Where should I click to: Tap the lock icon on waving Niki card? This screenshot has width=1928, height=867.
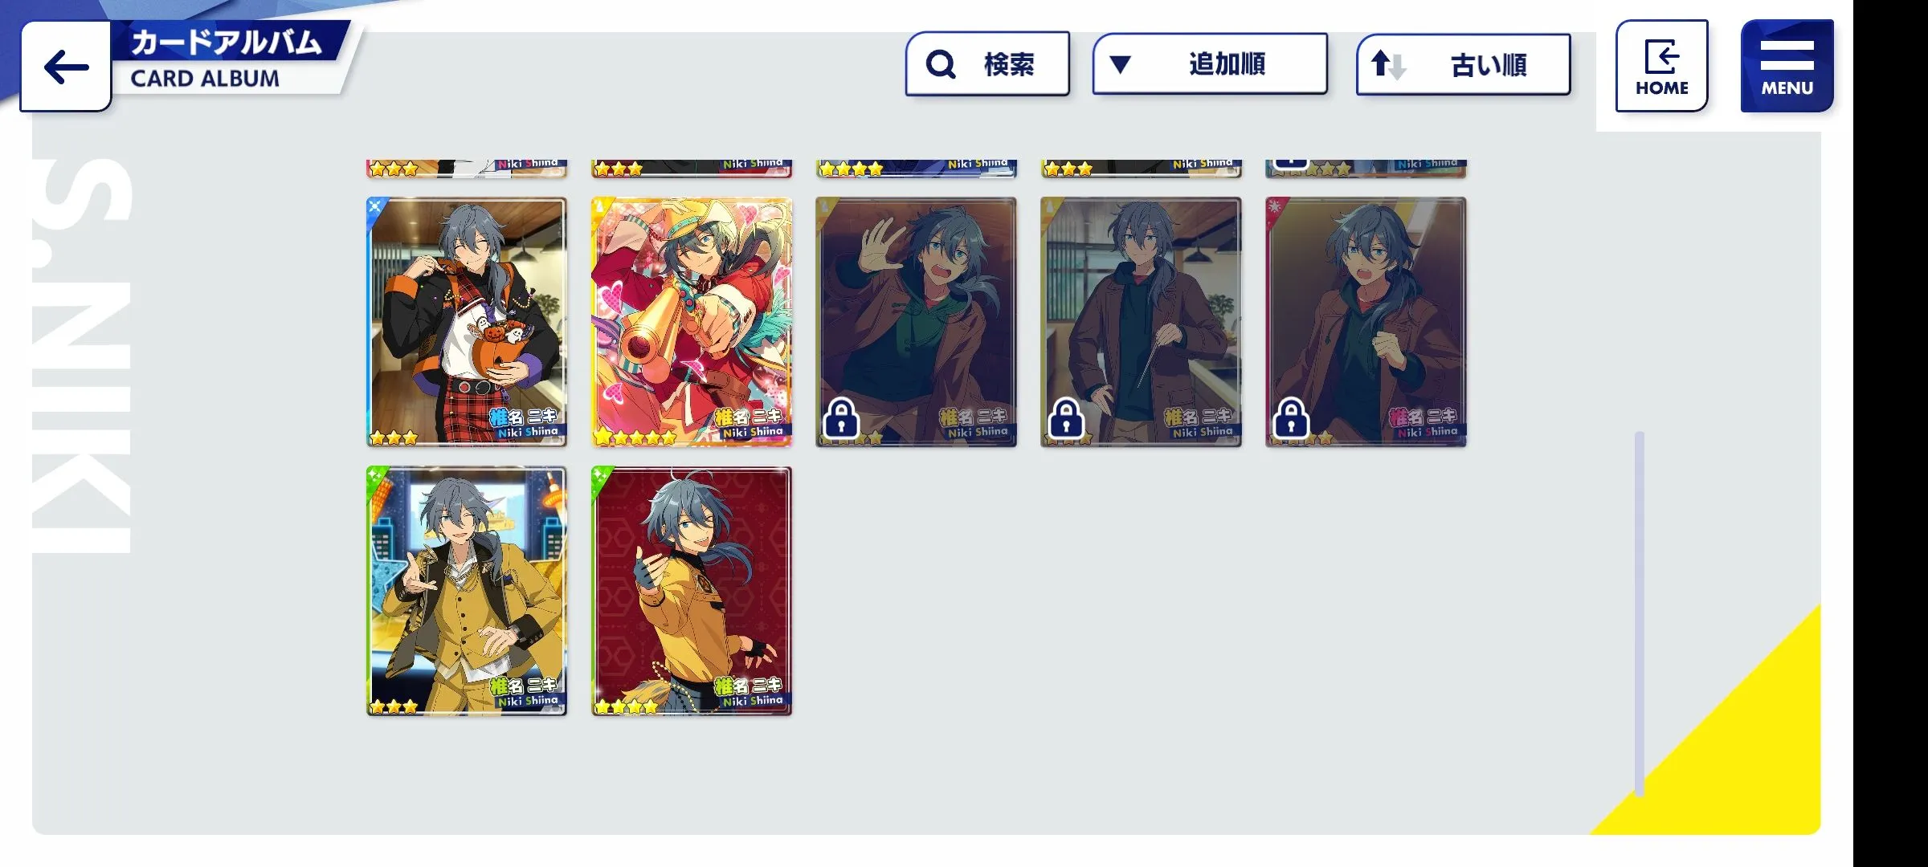pos(841,418)
